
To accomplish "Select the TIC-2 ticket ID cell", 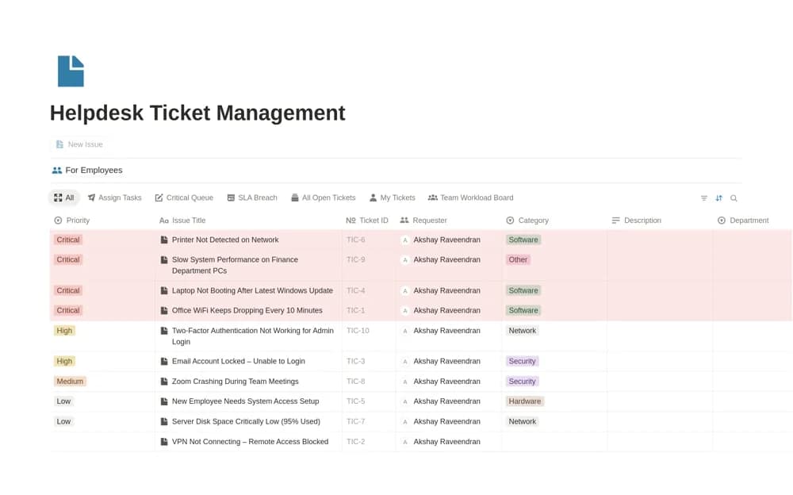I will (x=370, y=442).
